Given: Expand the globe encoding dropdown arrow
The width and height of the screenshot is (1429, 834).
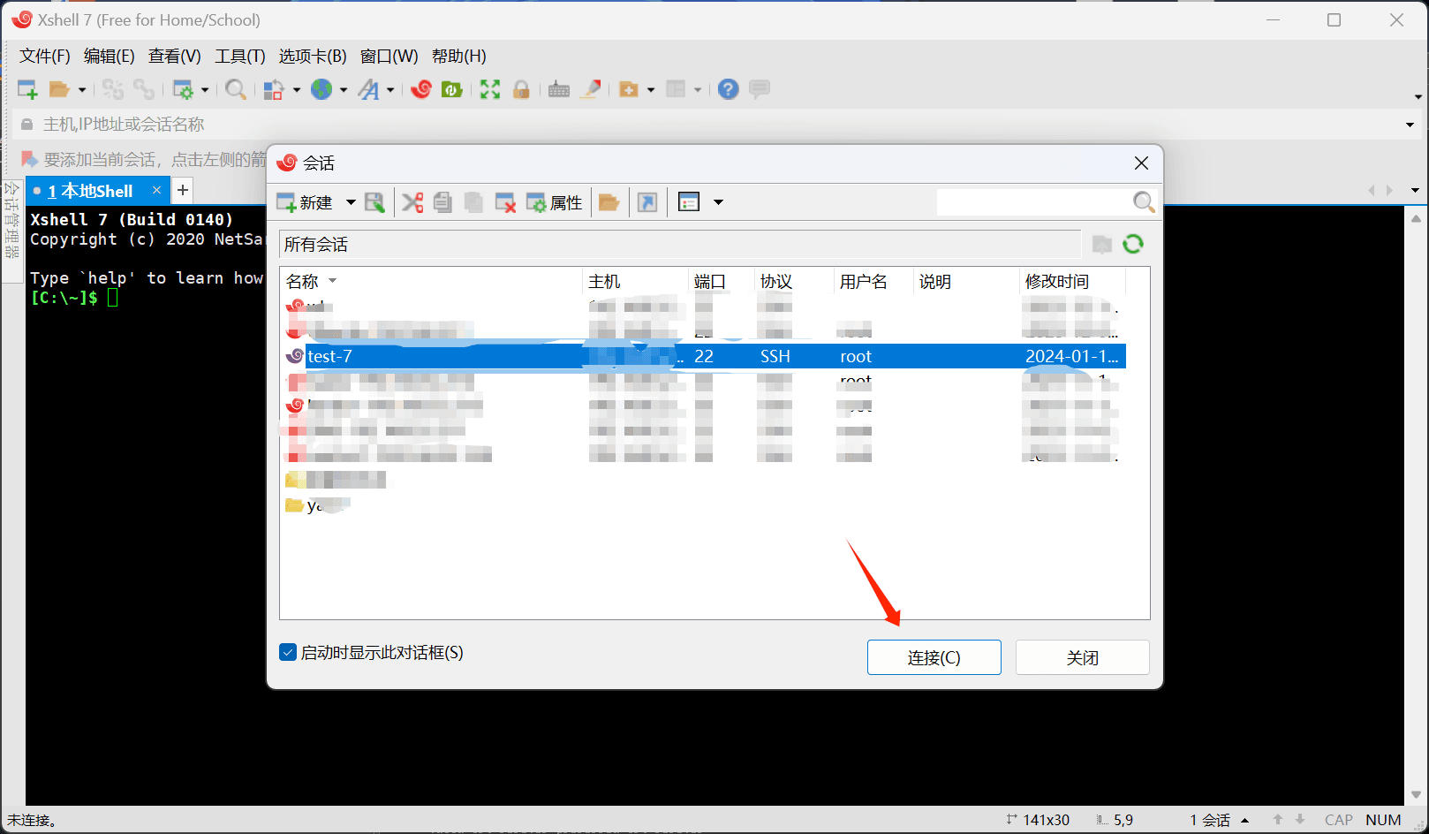Looking at the screenshot, I should click(344, 90).
